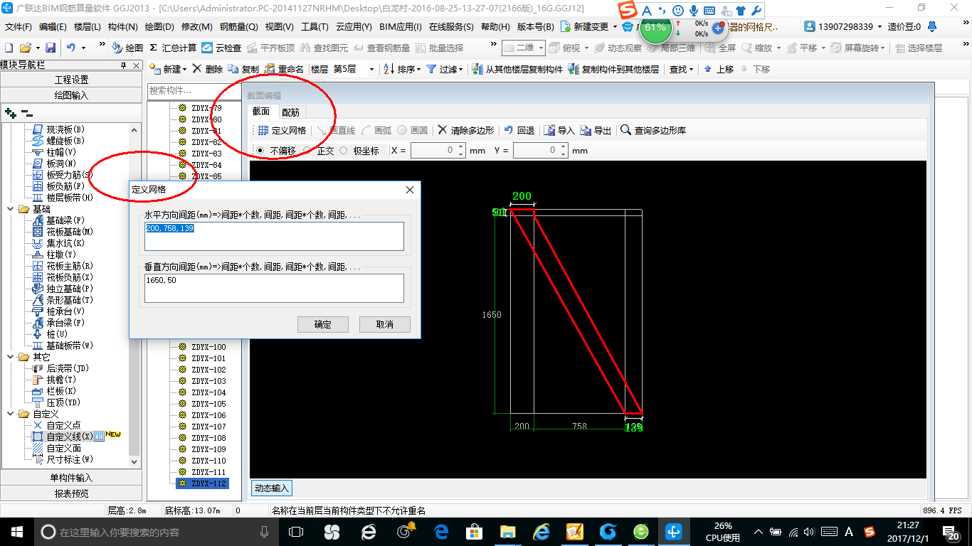Open the 在线服务(S) menu
The image size is (972, 546).
pyautogui.click(x=451, y=27)
